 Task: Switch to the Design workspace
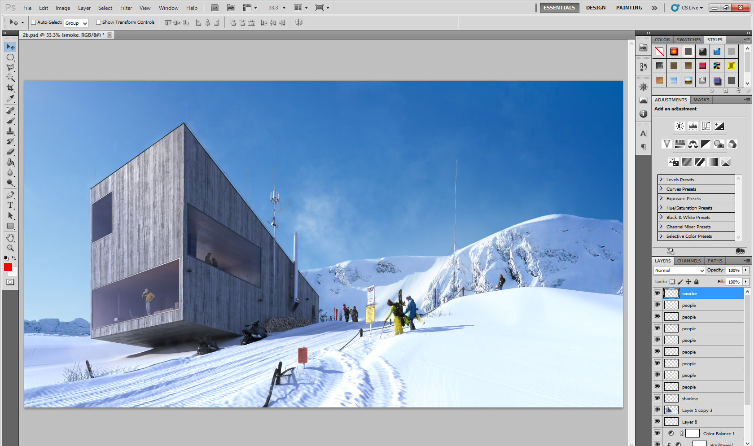596,8
